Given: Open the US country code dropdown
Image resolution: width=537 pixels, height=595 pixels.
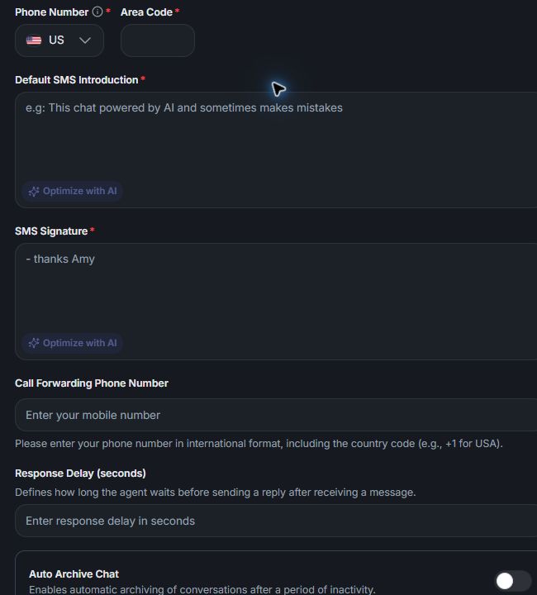Looking at the screenshot, I should coord(59,40).
